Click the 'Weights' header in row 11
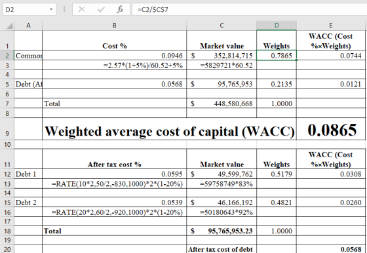Image resolution: width=367 pixels, height=253 pixels. (277, 165)
